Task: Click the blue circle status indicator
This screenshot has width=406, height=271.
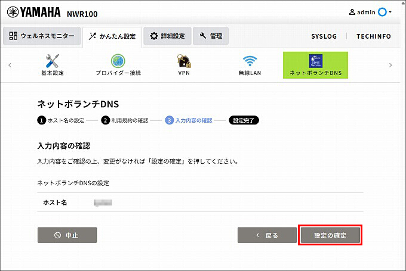Action: (x=382, y=12)
